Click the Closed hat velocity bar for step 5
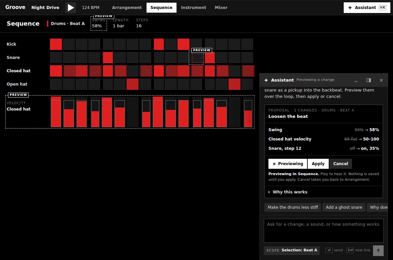 (x=107, y=112)
